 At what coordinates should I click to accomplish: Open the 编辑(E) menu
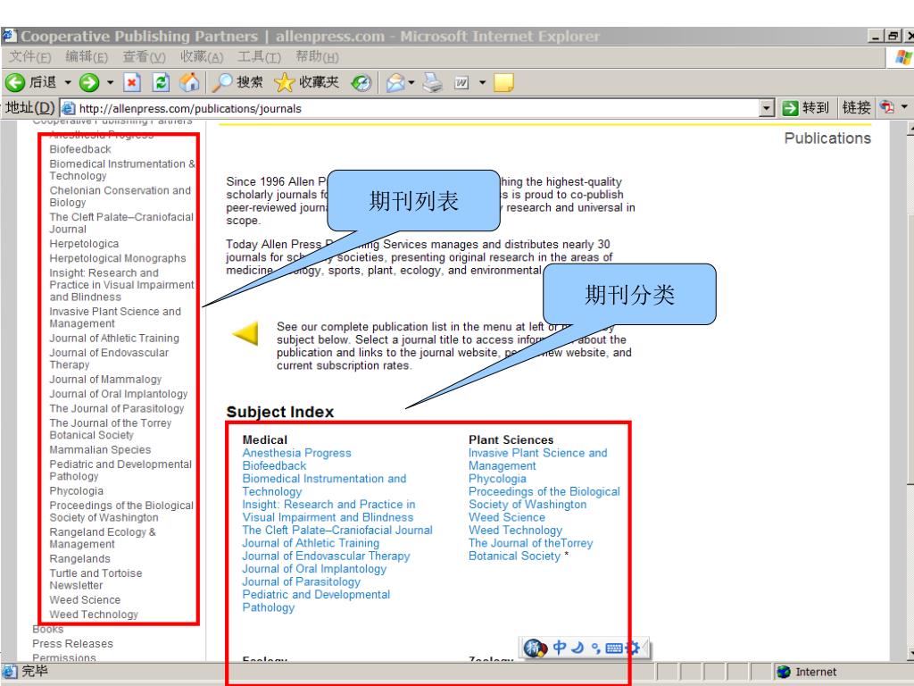click(87, 56)
